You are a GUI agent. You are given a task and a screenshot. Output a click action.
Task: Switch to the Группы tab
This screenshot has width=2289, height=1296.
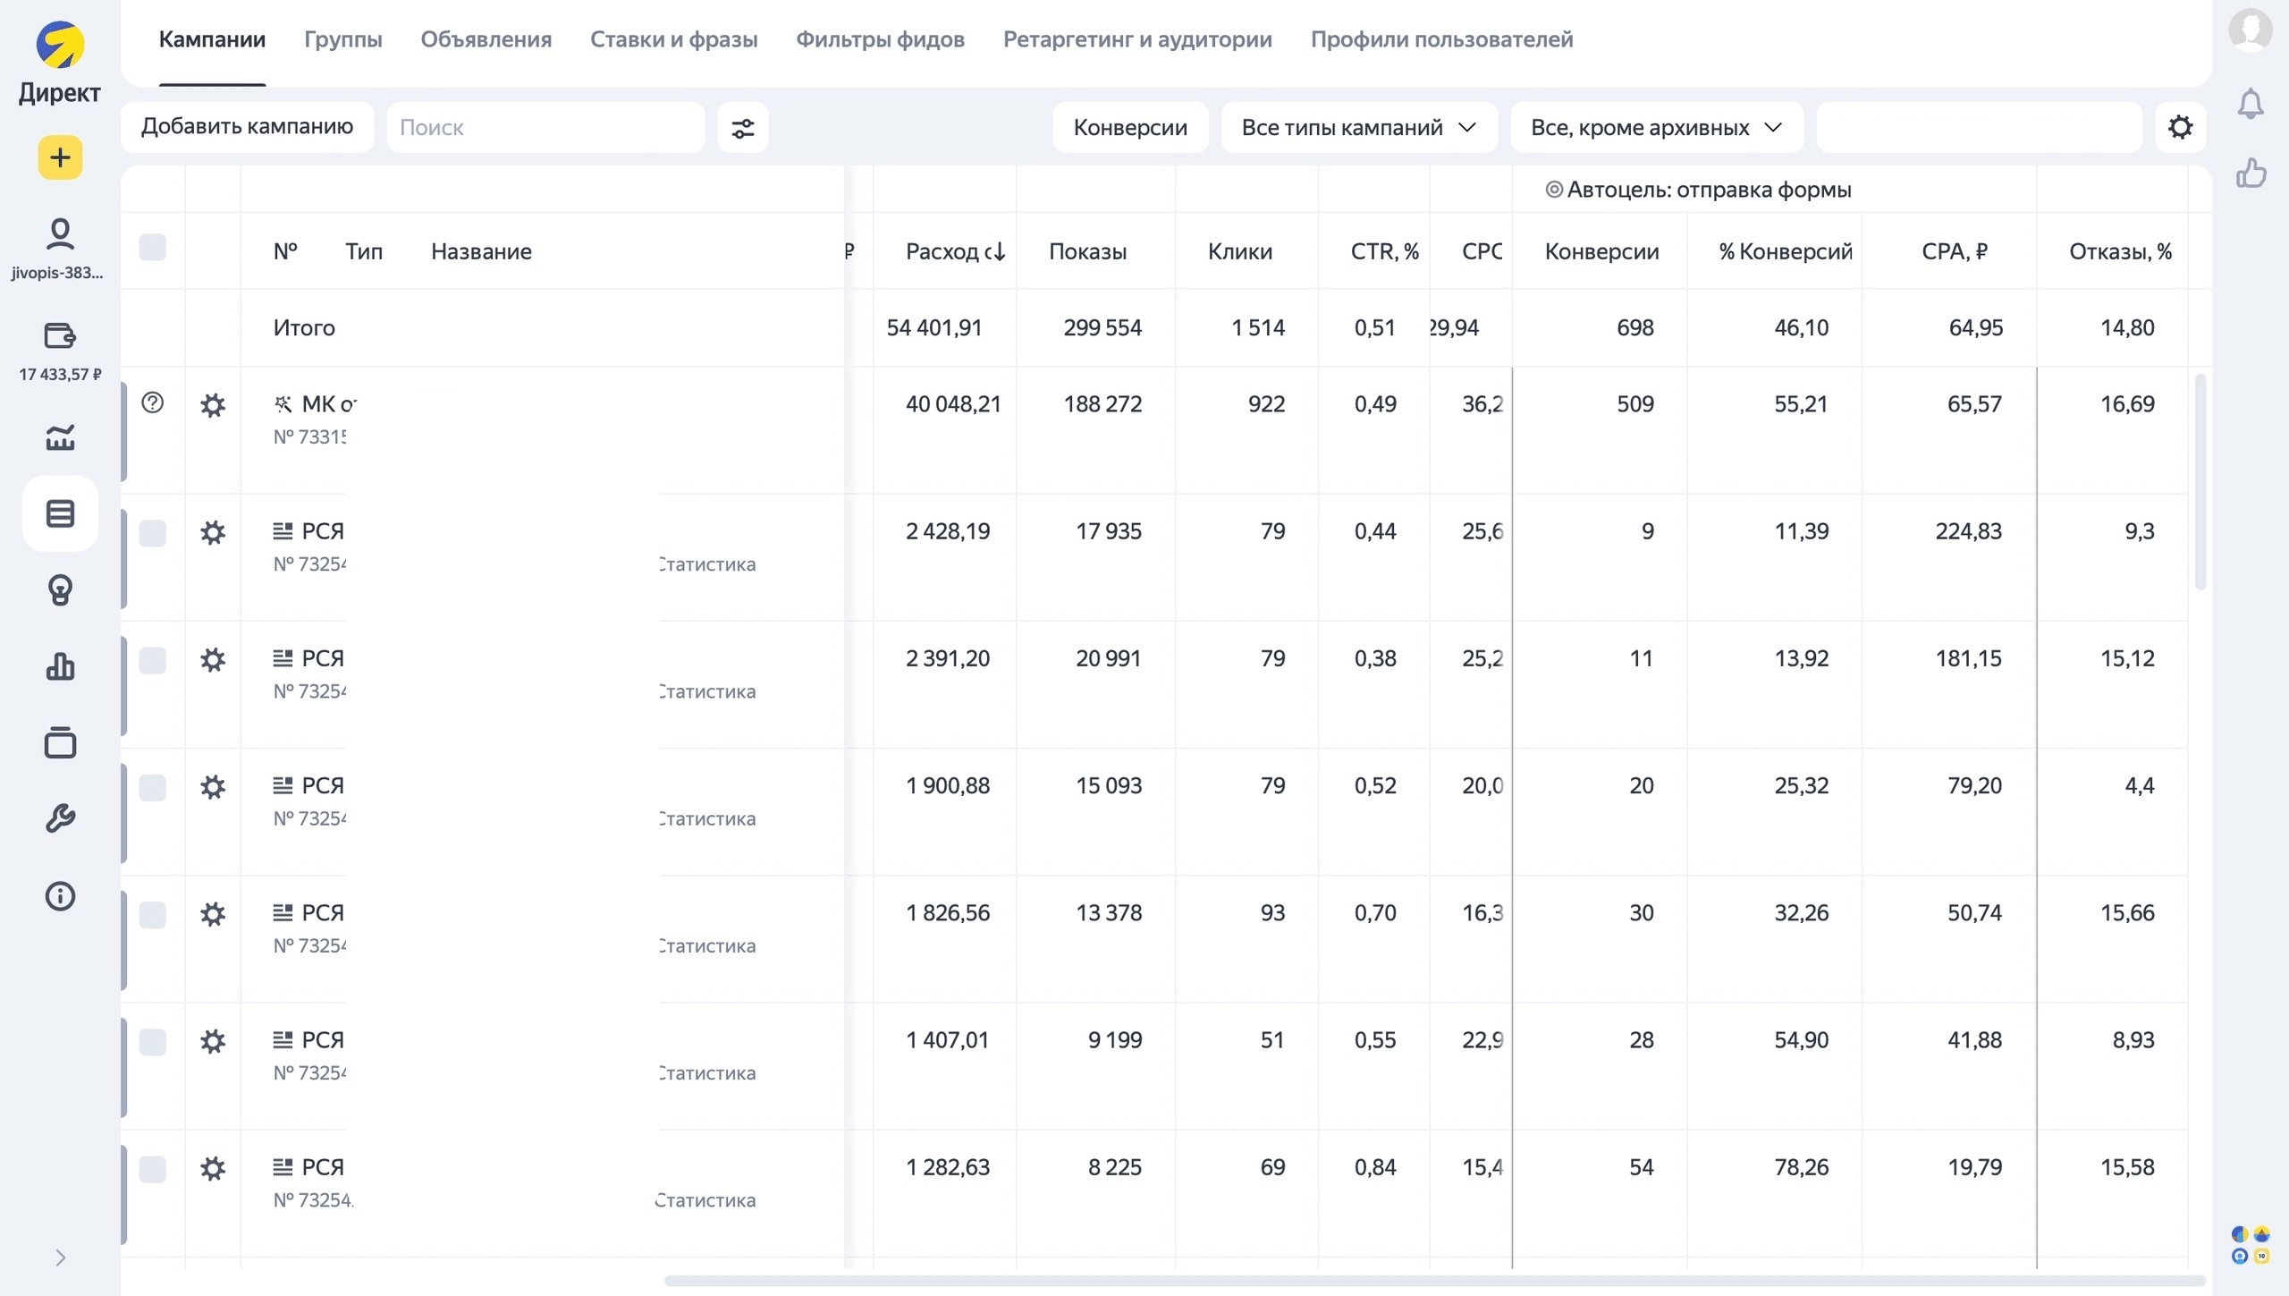pyautogui.click(x=343, y=39)
